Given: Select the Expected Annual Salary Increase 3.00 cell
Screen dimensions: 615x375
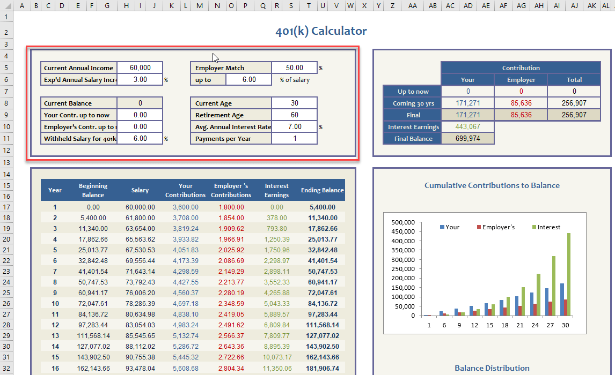Looking at the screenshot, I should click(140, 80).
